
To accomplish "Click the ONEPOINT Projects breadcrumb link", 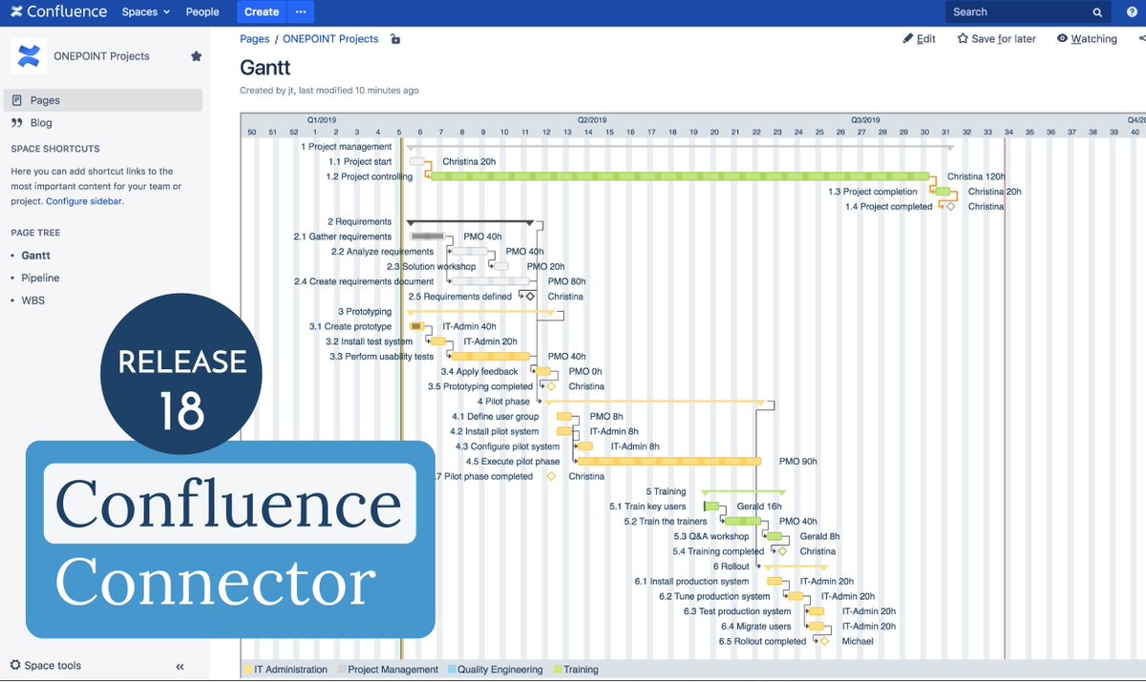I will [330, 39].
